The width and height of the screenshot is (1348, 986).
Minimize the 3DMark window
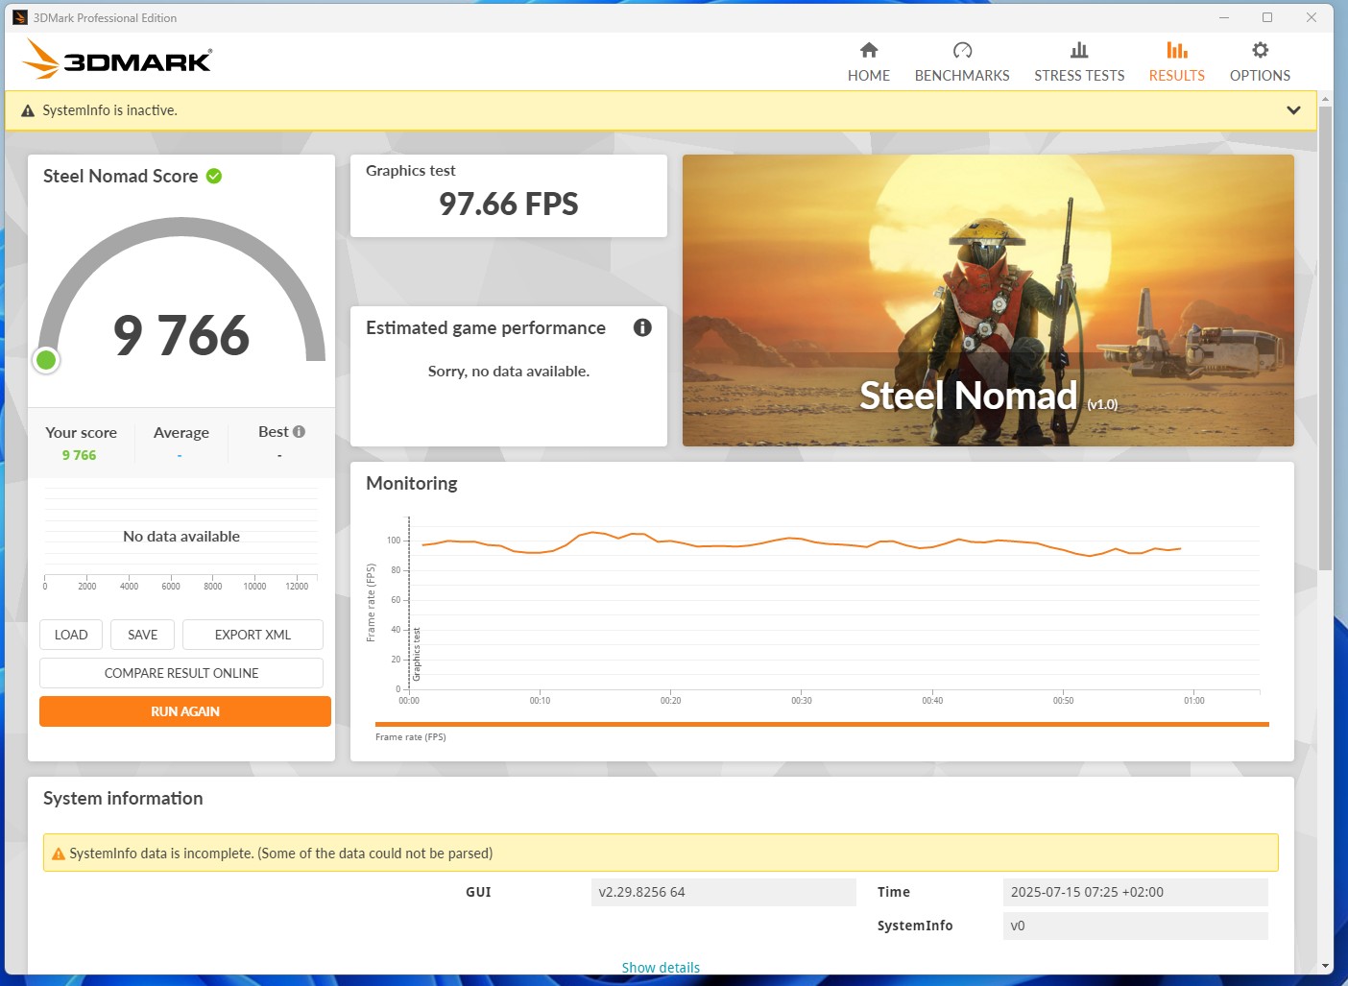(x=1224, y=17)
